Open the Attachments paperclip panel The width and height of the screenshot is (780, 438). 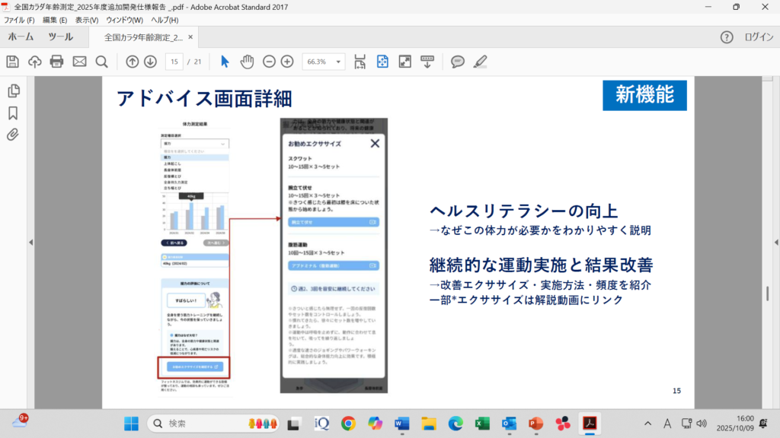pos(13,135)
